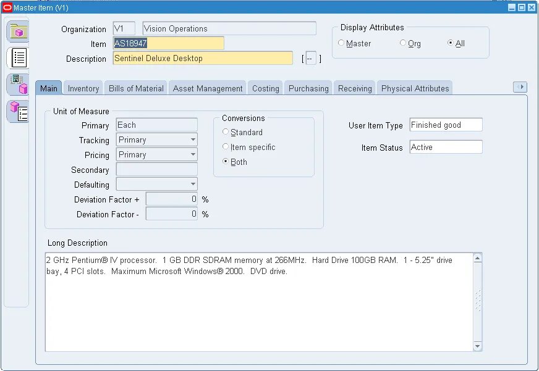This screenshot has width=539, height=371.
Task: Click the User Item Type field
Action: (x=446, y=125)
